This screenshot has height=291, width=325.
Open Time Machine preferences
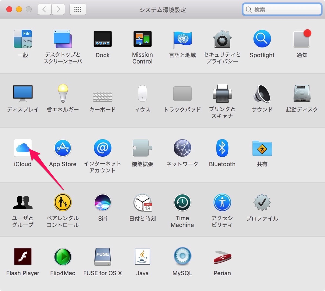(182, 203)
